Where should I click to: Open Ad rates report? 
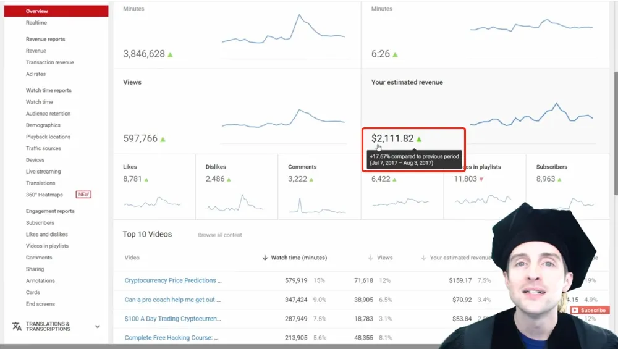pyautogui.click(x=35, y=74)
